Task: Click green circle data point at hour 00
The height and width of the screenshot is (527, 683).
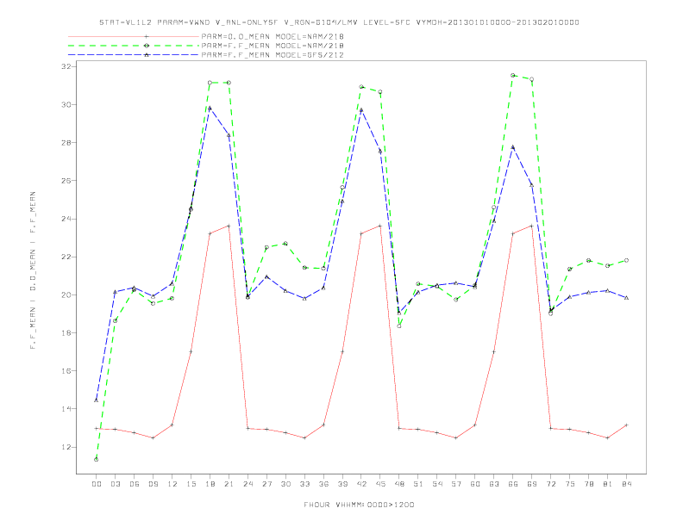Action: (x=97, y=460)
